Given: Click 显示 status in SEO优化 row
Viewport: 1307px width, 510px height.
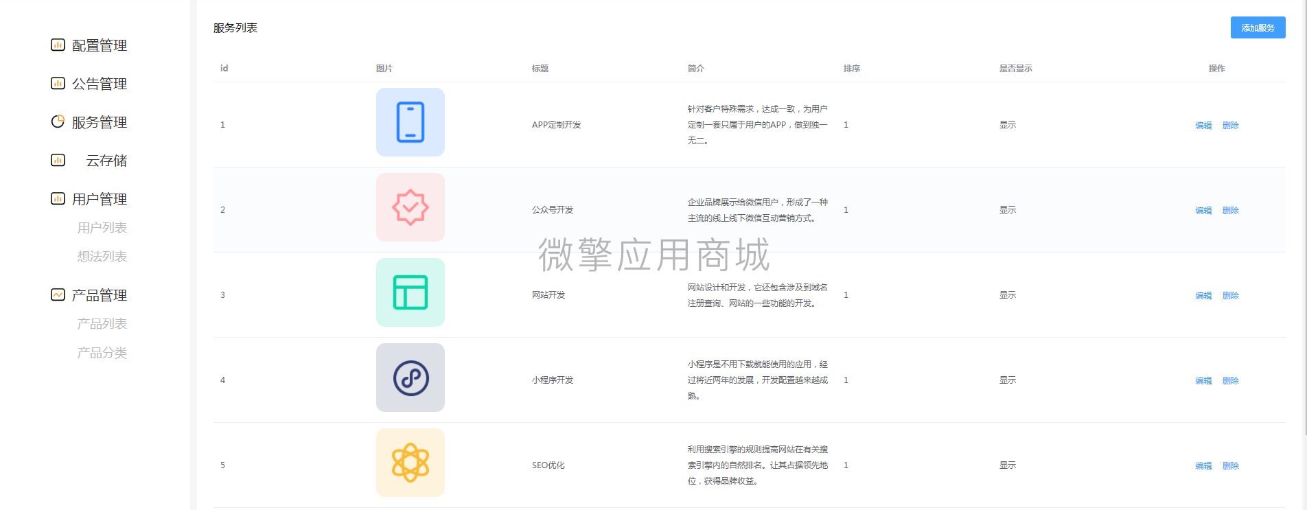Looking at the screenshot, I should [x=1008, y=465].
